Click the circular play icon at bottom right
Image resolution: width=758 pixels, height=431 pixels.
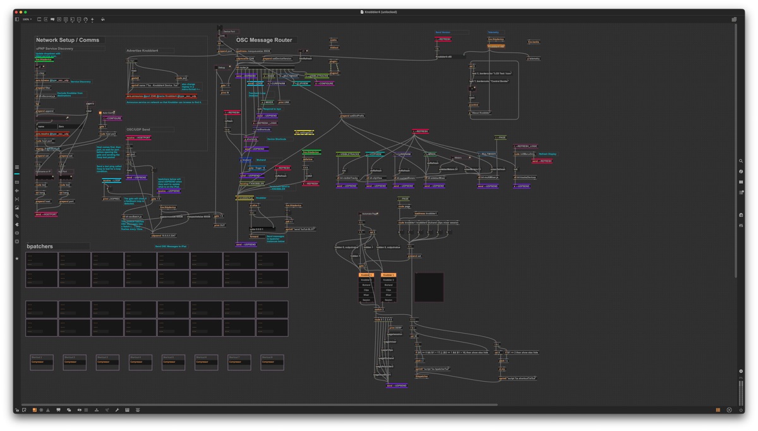point(729,410)
